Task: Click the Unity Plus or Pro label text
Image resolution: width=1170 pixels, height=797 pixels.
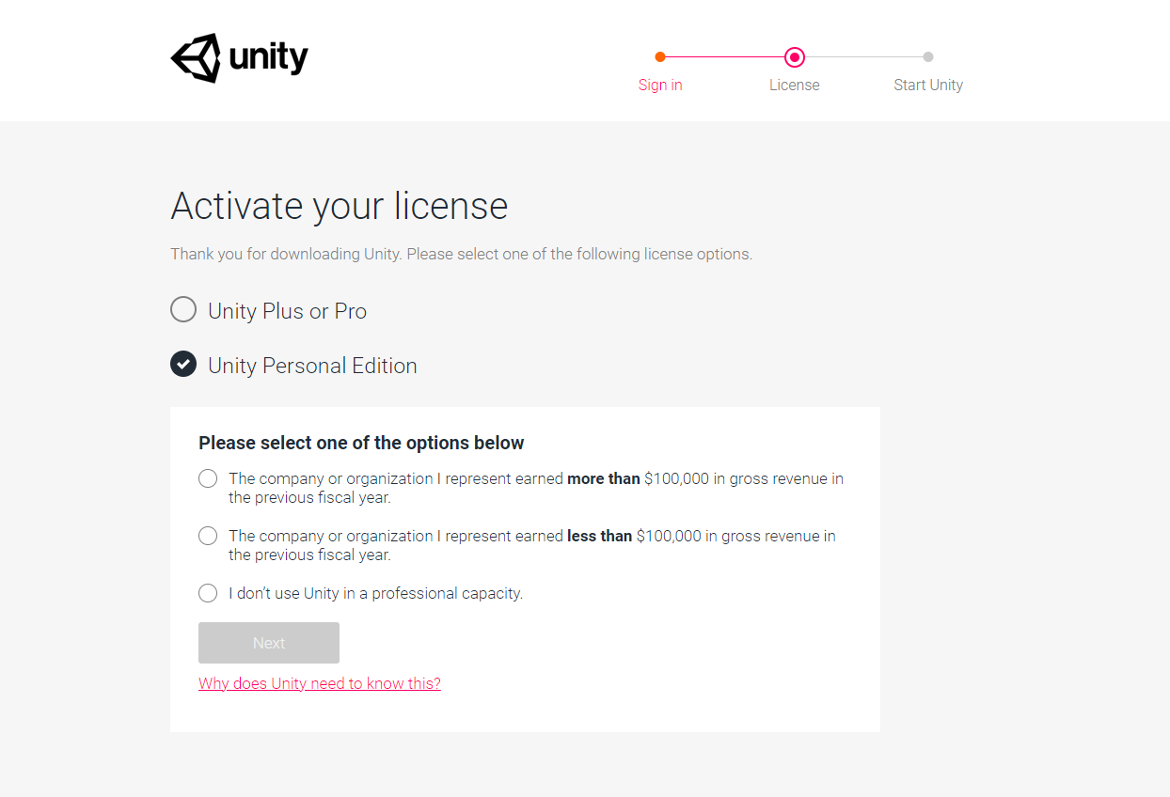Action: coord(288,311)
